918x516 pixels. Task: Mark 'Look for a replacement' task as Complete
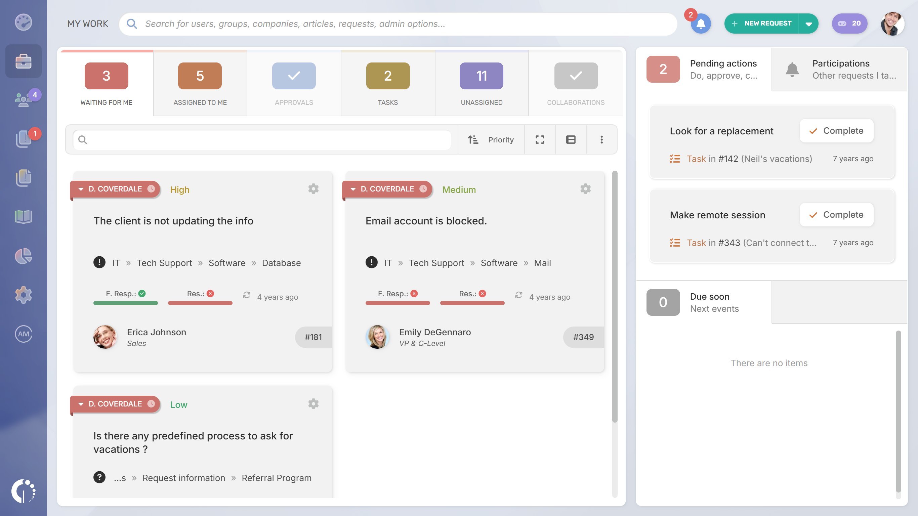[x=836, y=131]
